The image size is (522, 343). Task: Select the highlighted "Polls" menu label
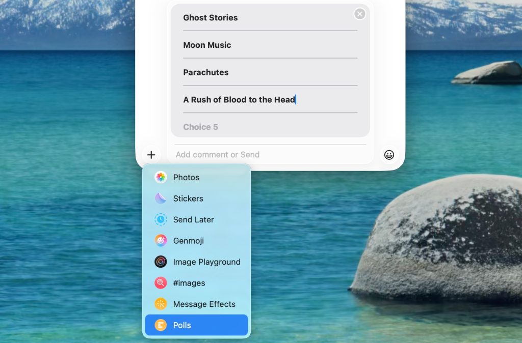click(182, 325)
